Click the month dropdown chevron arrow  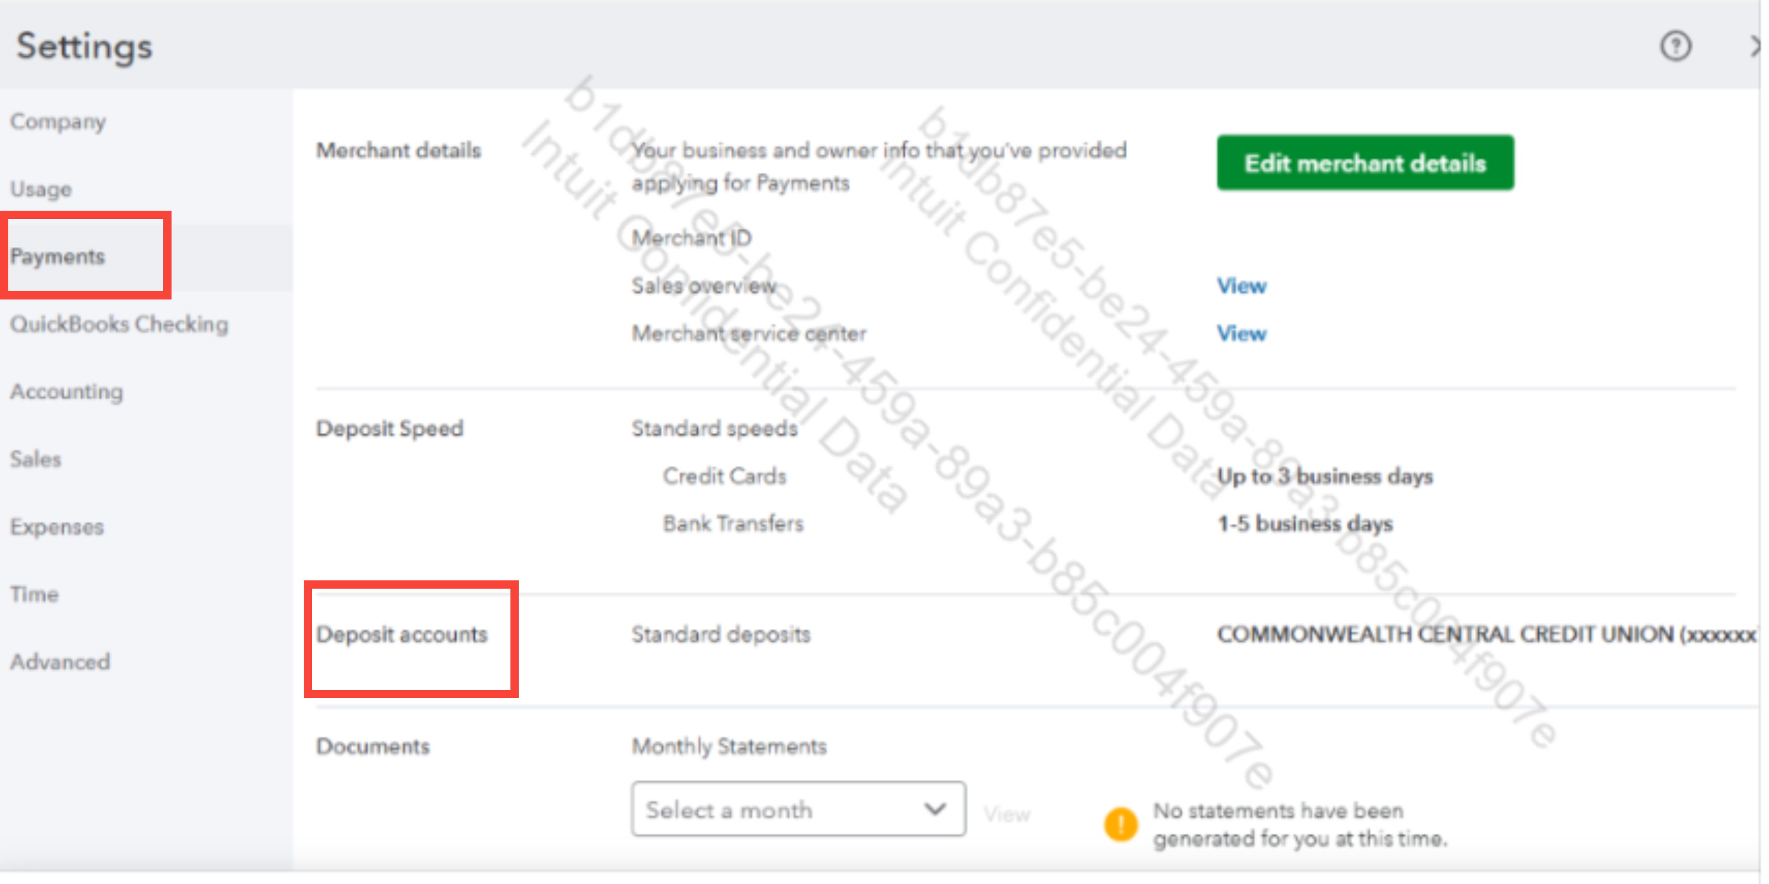pos(935,809)
